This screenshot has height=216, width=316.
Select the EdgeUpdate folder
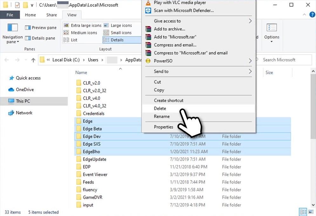pyautogui.click(x=95, y=159)
